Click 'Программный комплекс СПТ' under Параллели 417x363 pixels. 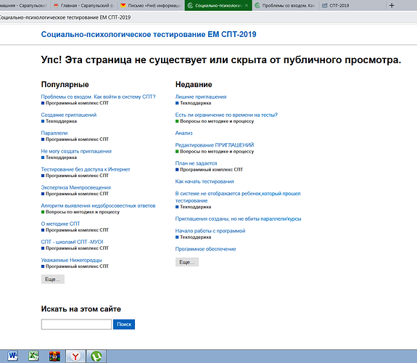pos(77,139)
